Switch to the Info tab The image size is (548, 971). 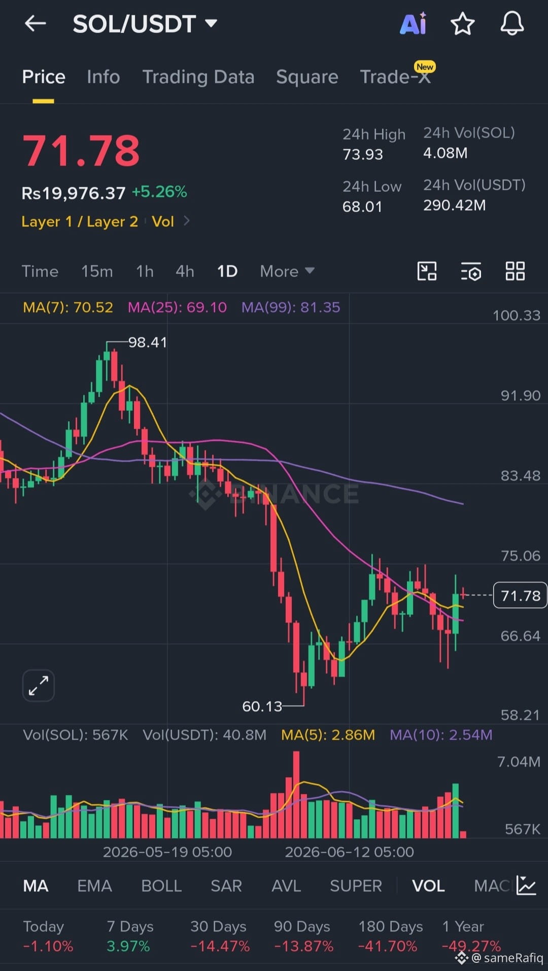tap(104, 77)
